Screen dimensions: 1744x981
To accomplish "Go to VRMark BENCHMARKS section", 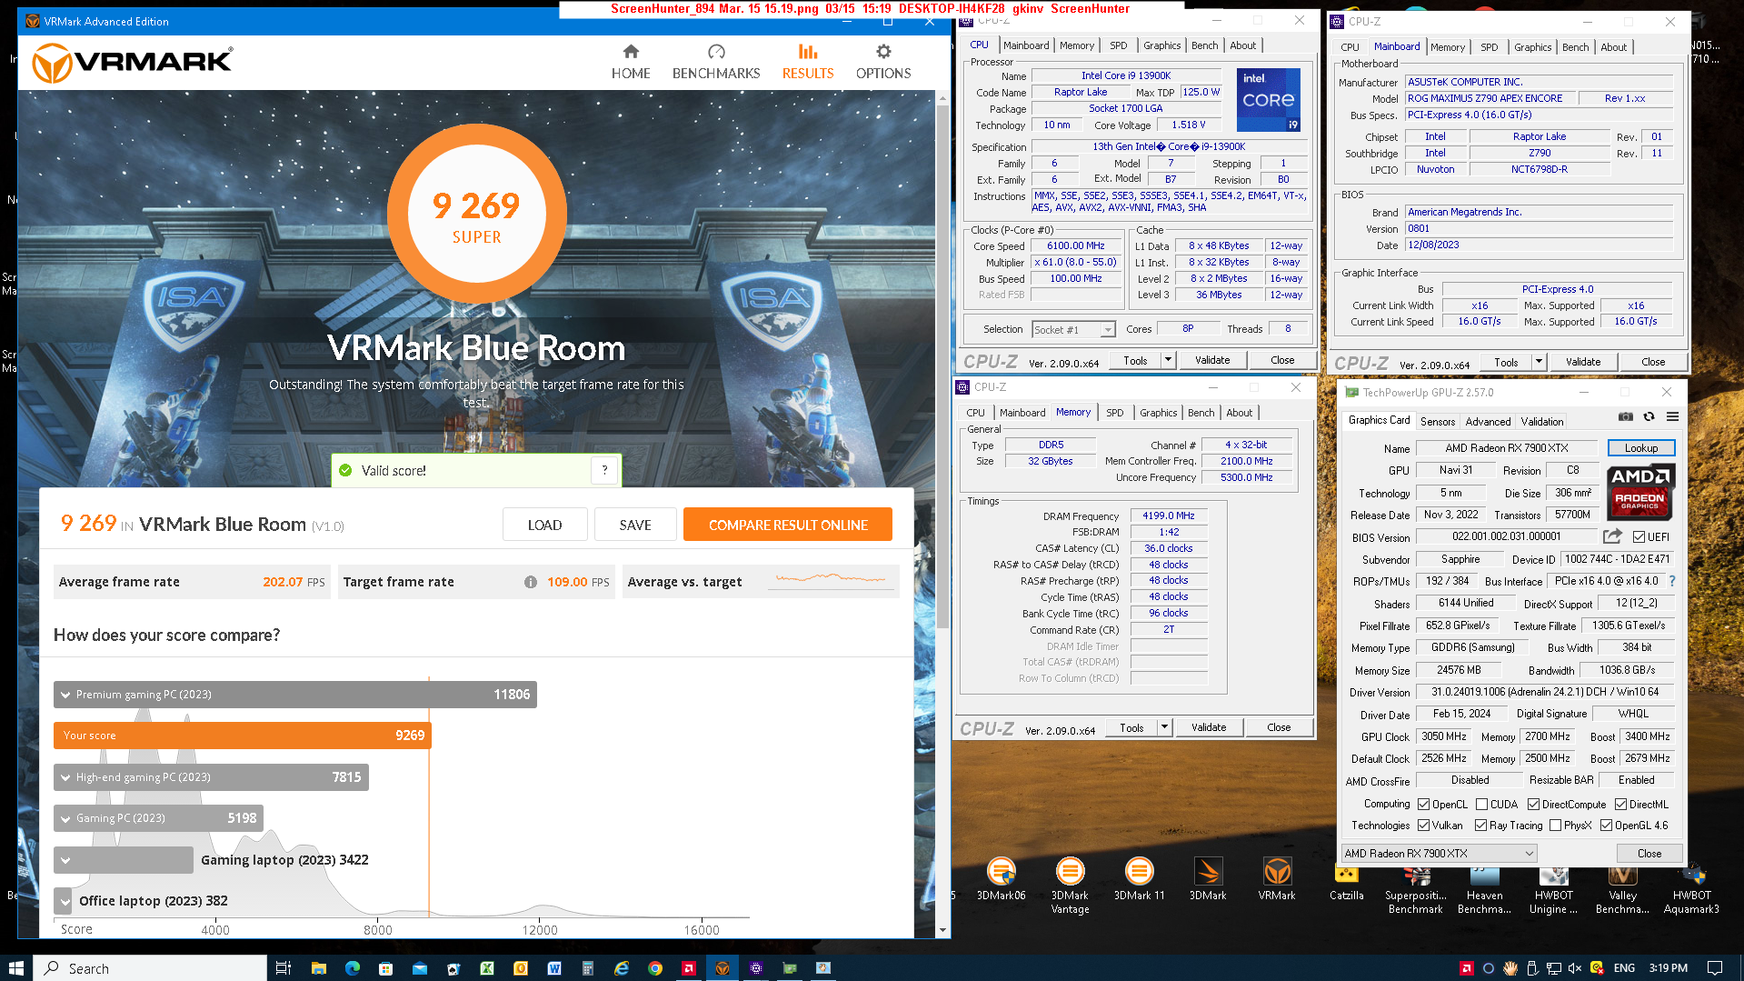I will (716, 62).
